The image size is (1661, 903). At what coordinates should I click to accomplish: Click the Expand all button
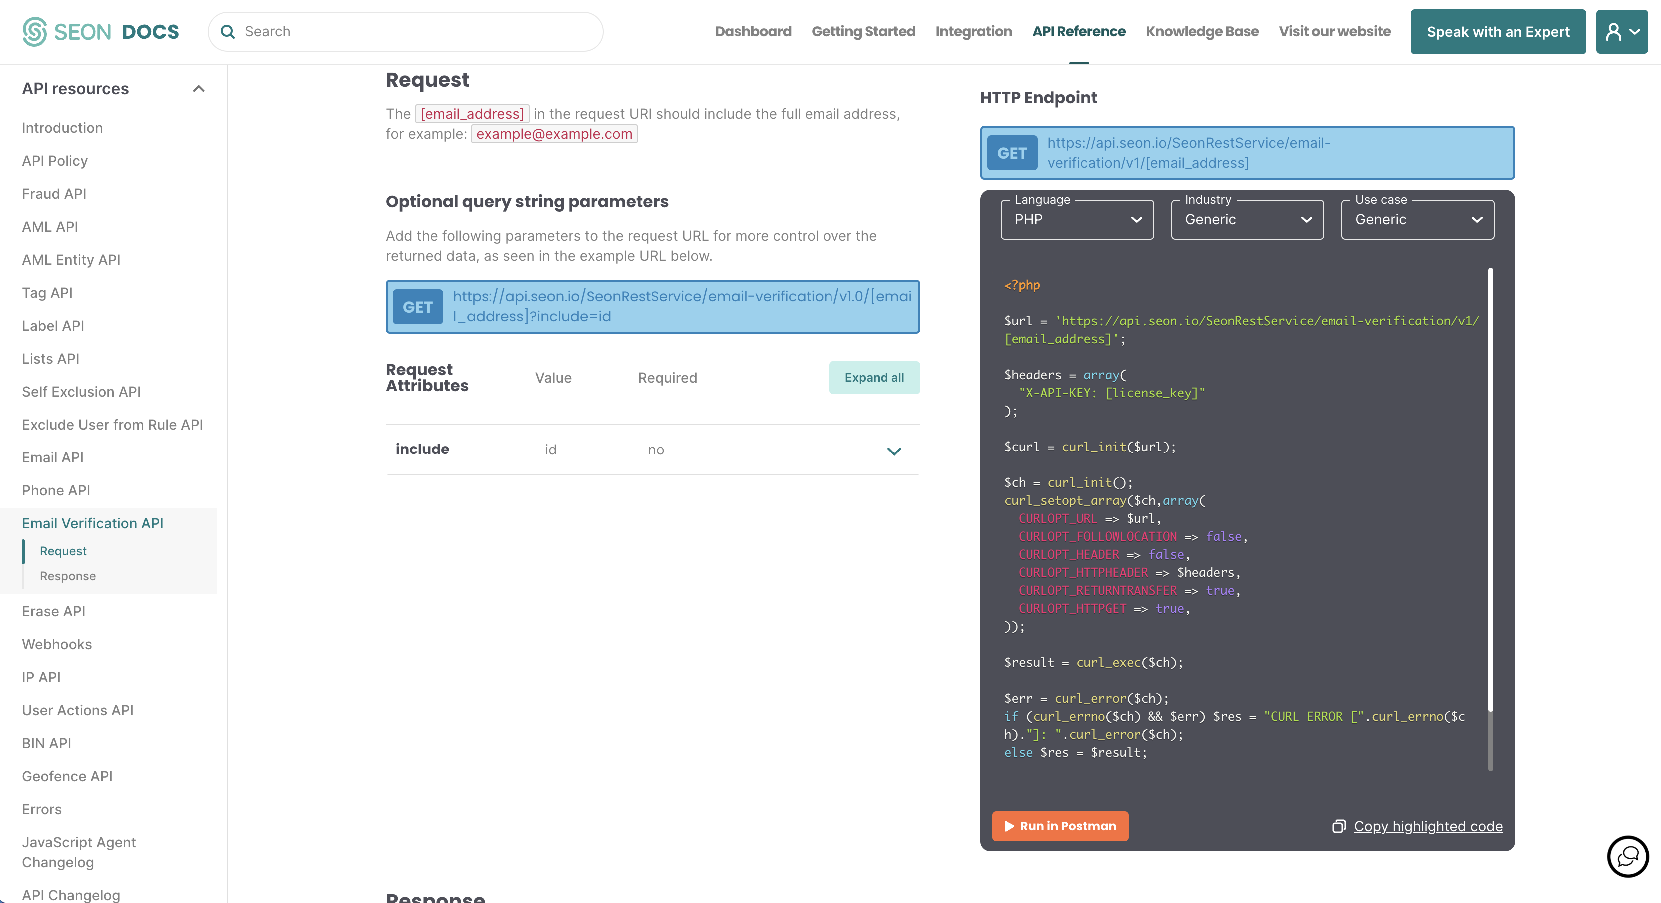point(873,377)
